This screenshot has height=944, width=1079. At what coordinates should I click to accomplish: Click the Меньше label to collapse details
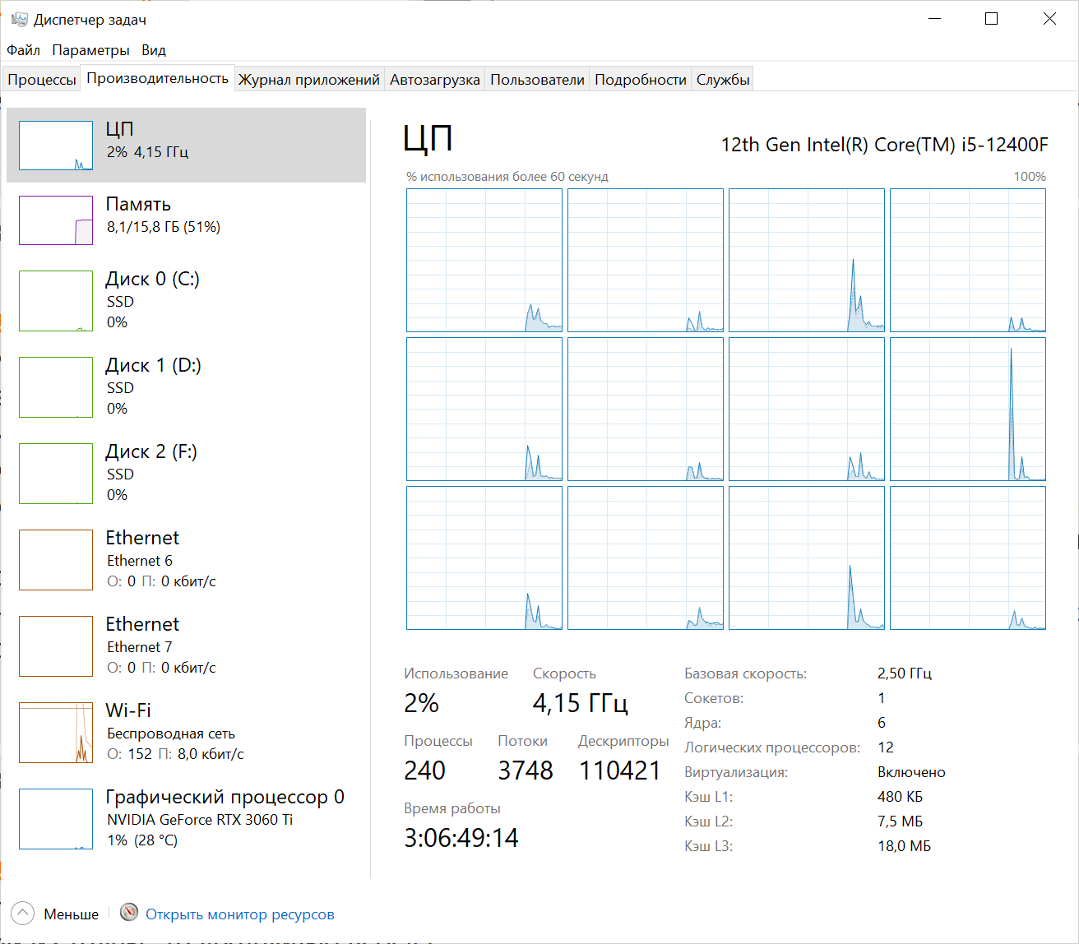coord(72,914)
